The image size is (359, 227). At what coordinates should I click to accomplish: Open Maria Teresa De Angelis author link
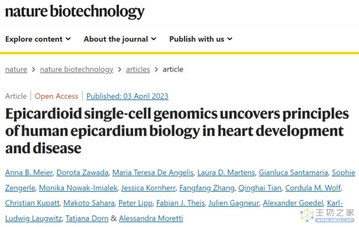[x=153, y=173]
